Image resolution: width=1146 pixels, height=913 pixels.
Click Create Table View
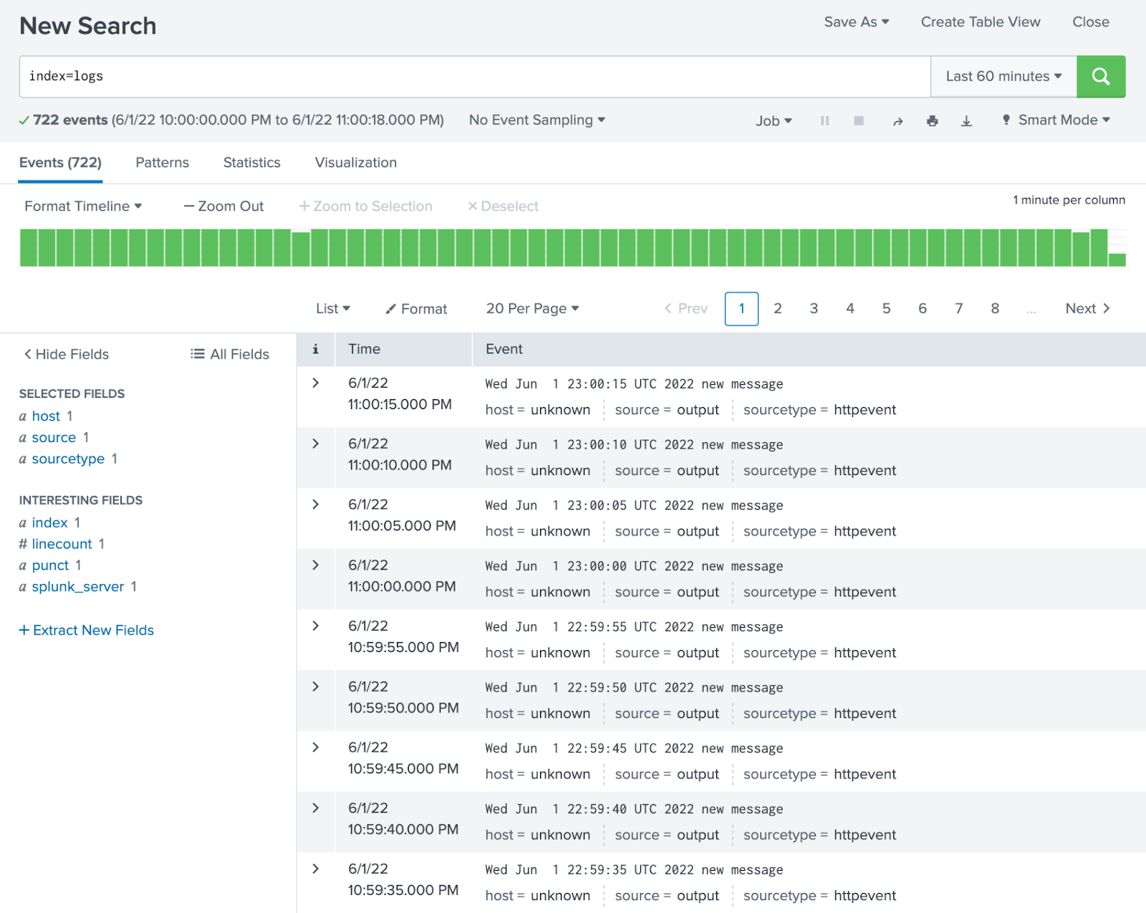981,21
